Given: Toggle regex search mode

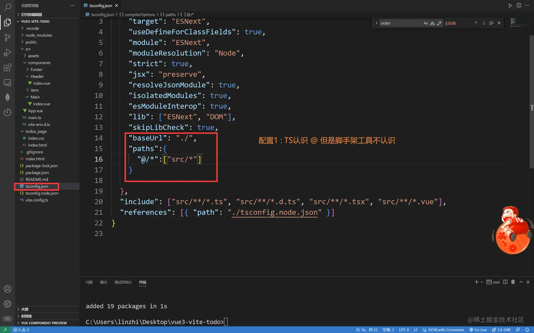Looking at the screenshot, I should tap(438, 23).
